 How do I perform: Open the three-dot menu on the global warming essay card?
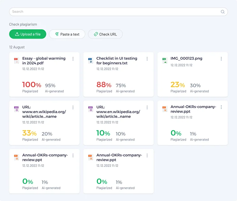[73, 59]
